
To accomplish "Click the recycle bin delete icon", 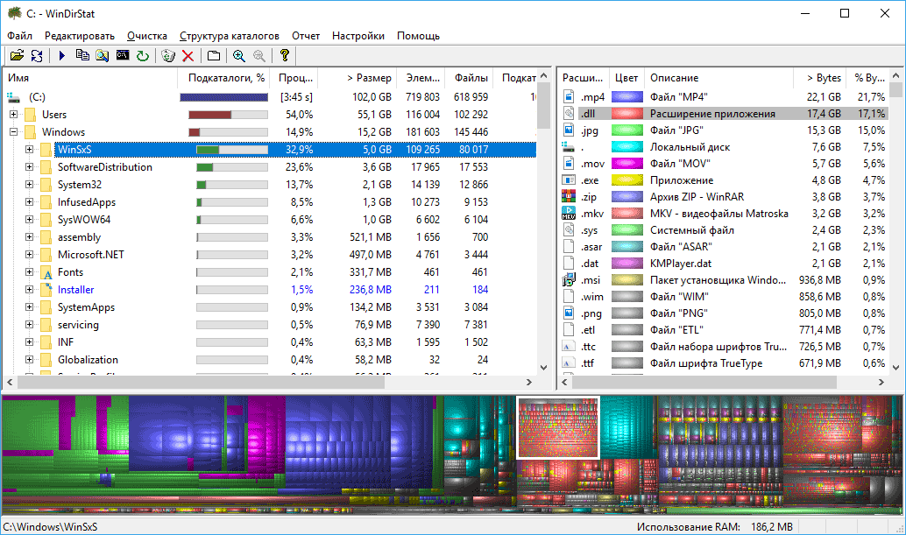I will tap(168, 56).
